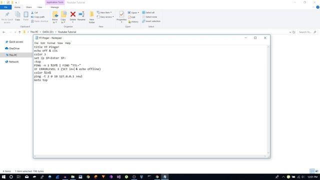This screenshot has width=320, height=180.
Task: Show hidden system tray icons
Action: (x=283, y=177)
